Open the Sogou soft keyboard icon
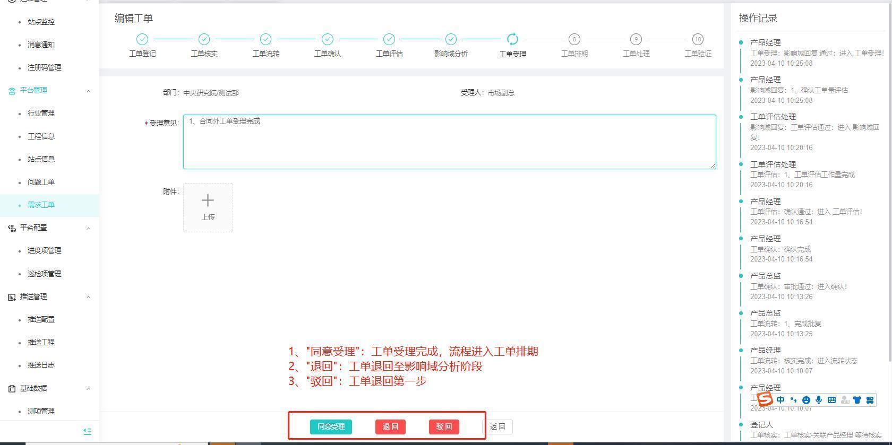 (831, 400)
